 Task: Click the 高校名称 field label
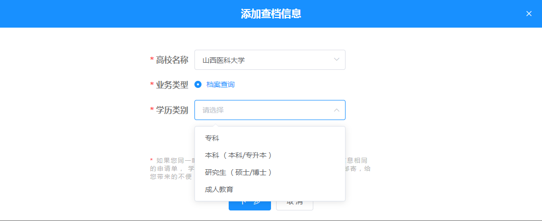pos(172,60)
